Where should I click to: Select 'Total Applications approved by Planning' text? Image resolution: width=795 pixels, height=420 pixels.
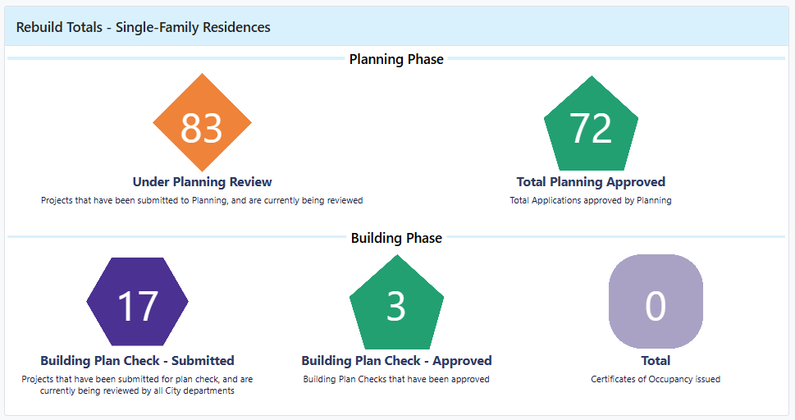pos(591,200)
